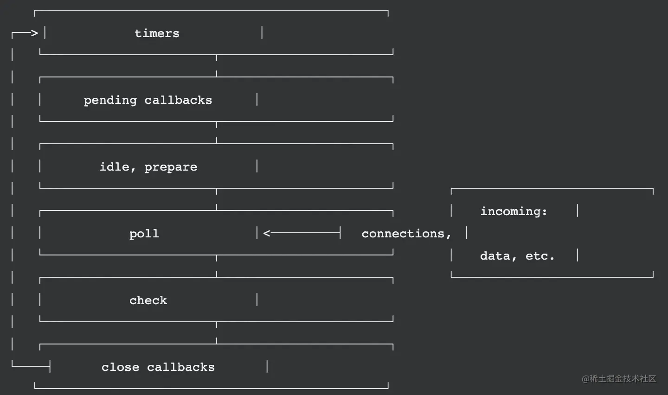Click the "idle, prepare" phase label

(x=148, y=167)
